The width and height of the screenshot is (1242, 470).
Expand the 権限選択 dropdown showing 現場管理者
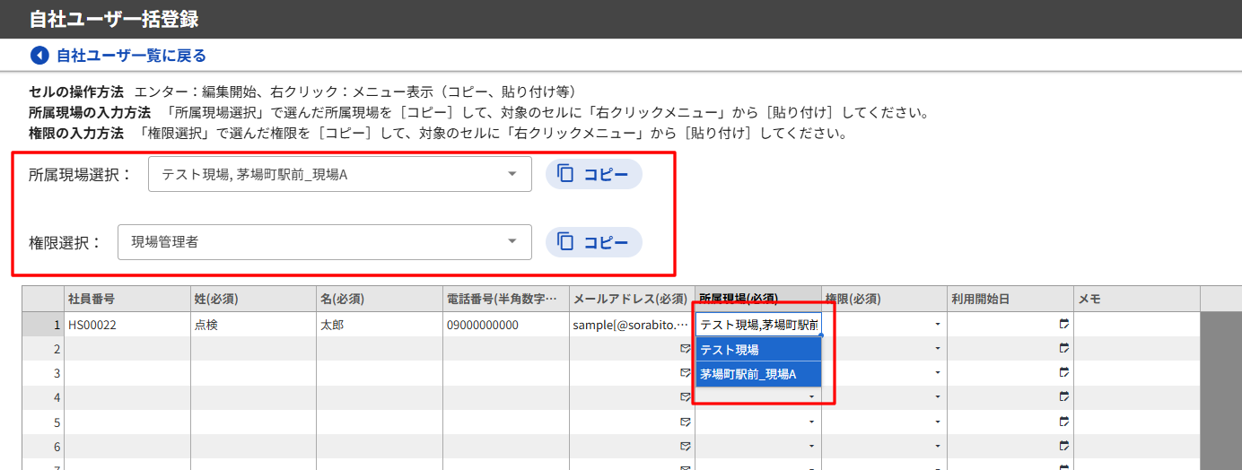click(512, 241)
